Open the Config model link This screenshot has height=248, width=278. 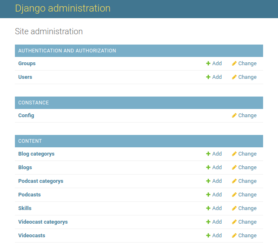(x=26, y=116)
